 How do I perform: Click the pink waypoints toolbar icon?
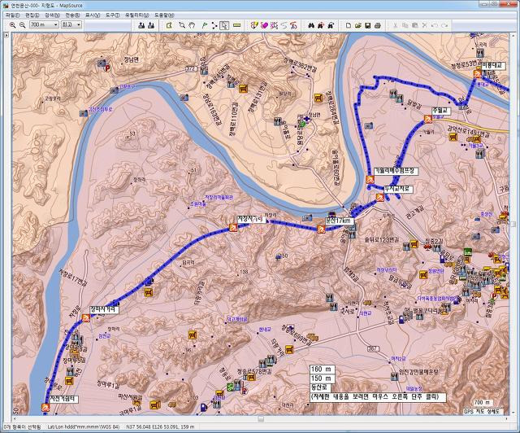tap(264, 25)
